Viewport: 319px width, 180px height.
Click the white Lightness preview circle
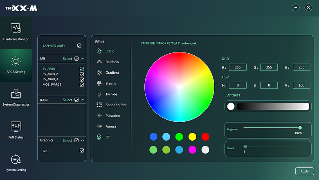pyautogui.click(x=231, y=106)
